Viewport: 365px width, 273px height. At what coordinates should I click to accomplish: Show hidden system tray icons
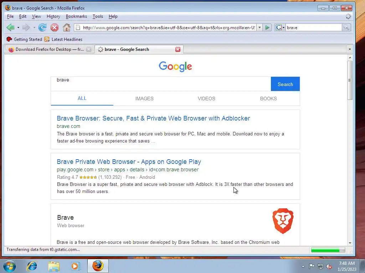click(x=303, y=266)
